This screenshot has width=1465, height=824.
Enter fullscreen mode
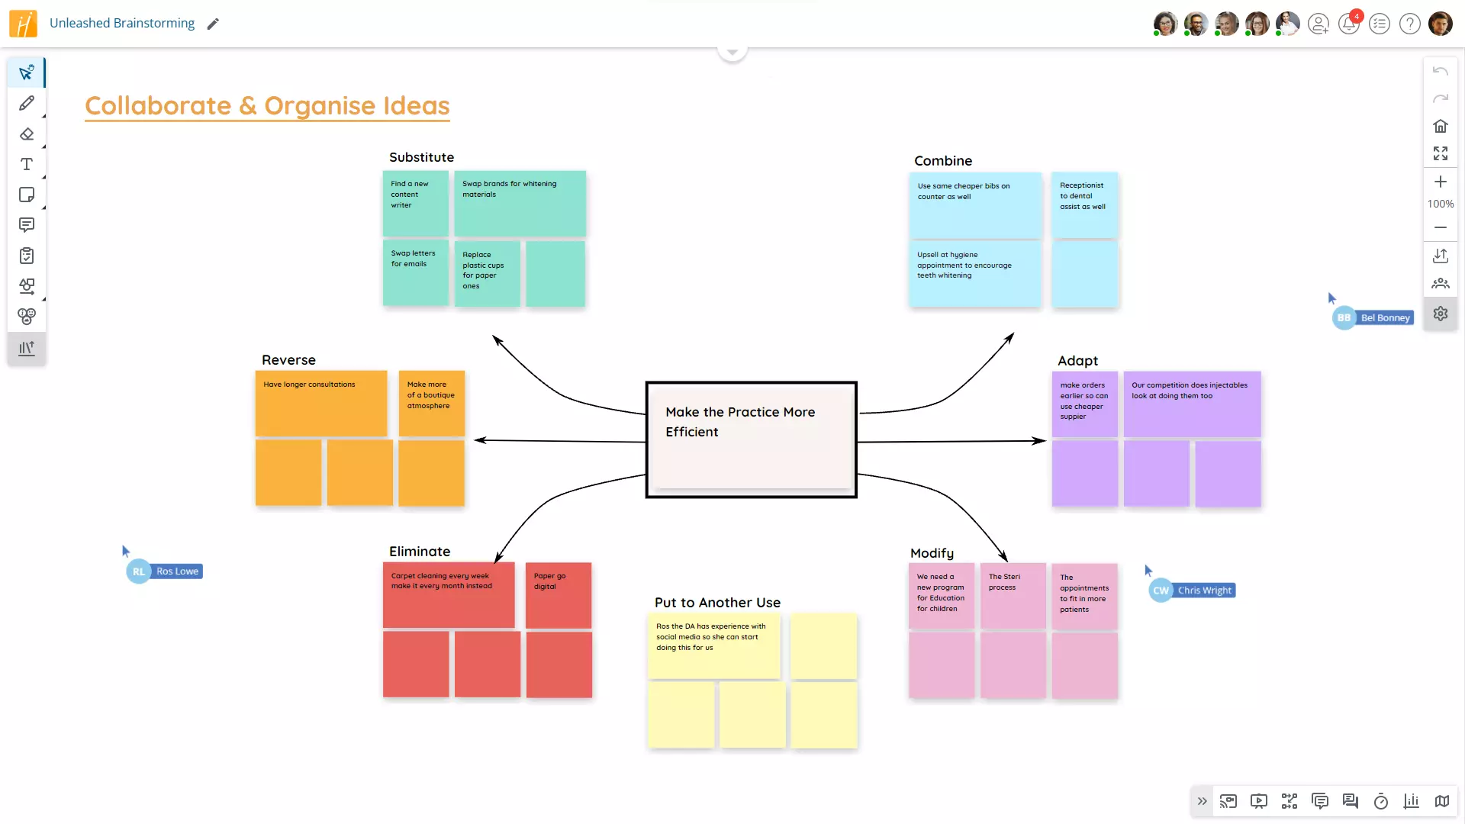point(1441,153)
